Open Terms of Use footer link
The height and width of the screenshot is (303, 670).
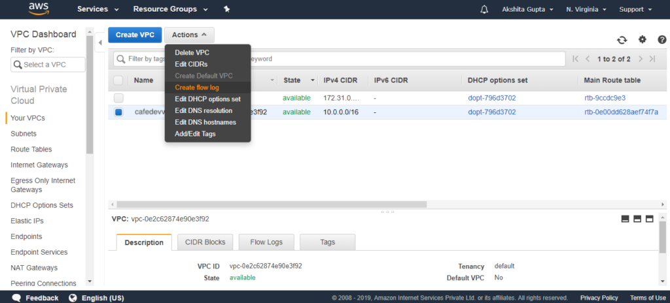tap(648, 298)
